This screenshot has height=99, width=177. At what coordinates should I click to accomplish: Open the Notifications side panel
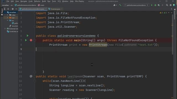175,14
